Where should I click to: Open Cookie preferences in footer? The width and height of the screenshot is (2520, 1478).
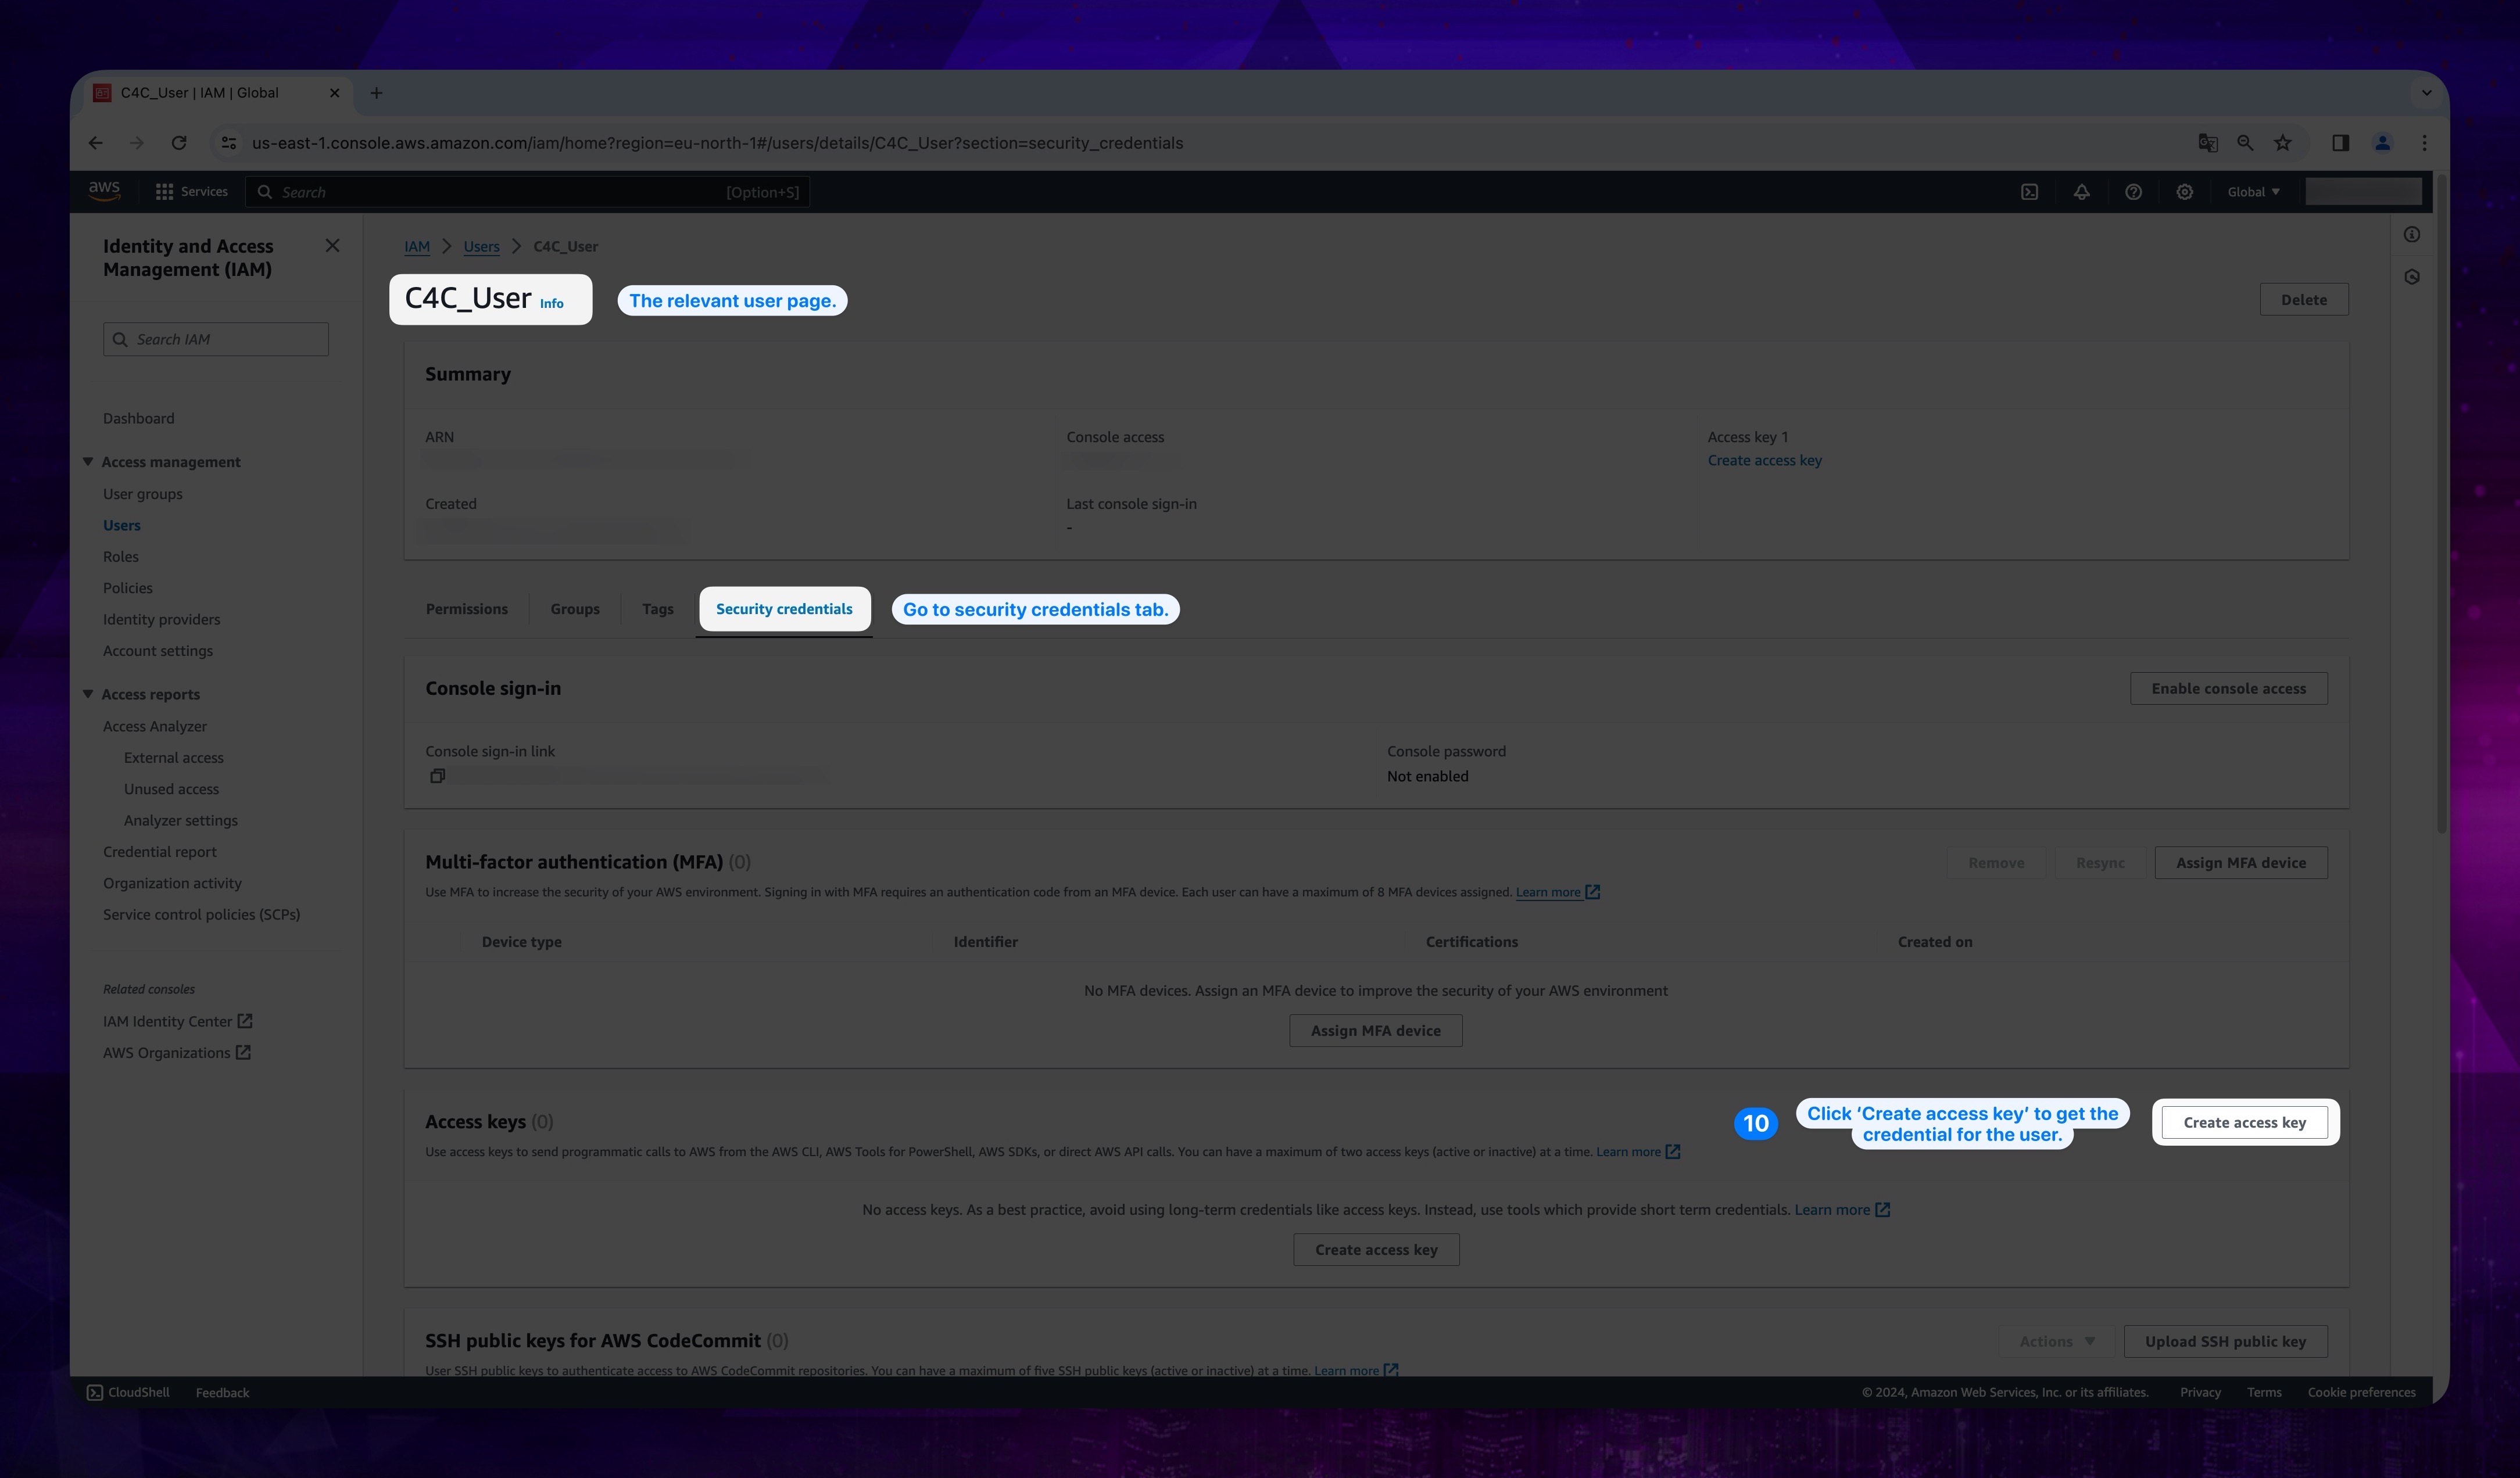2361,1392
